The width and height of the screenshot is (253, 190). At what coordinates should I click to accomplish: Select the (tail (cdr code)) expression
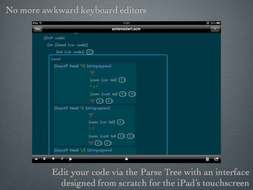click(70, 52)
